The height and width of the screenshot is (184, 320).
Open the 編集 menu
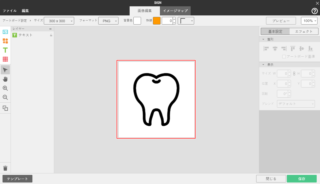coord(25,11)
